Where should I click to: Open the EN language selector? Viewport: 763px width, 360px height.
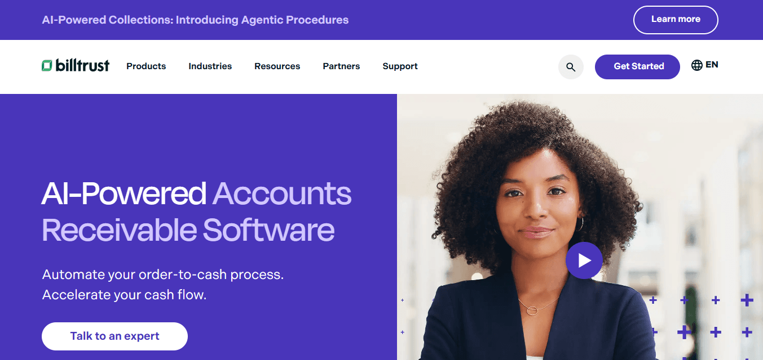(712, 65)
